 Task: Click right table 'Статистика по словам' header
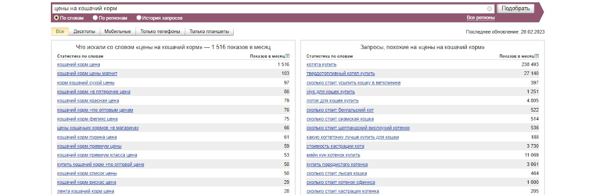(x=329, y=56)
